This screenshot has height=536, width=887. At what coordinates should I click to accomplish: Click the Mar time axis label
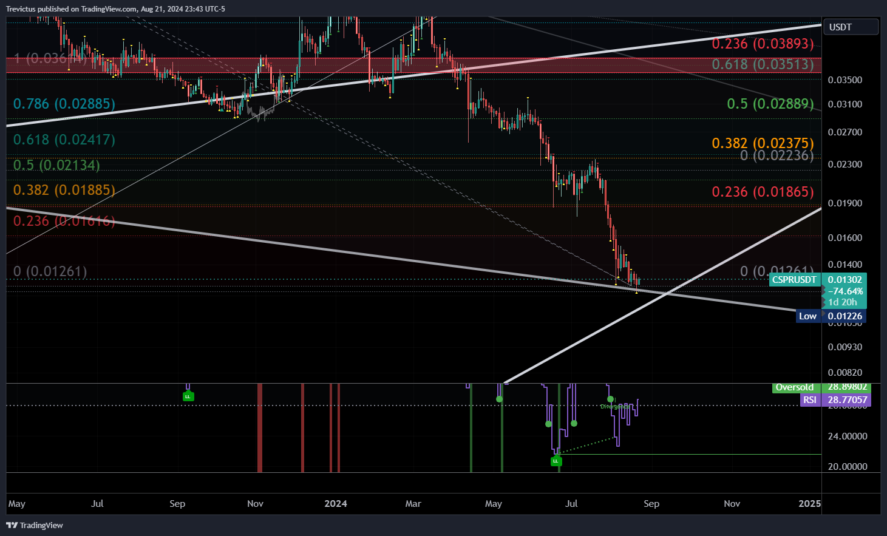point(413,504)
